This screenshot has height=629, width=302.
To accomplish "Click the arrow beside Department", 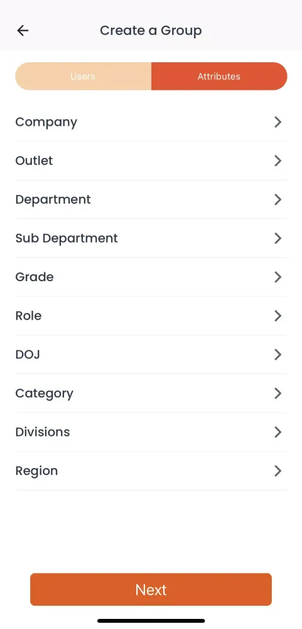I will click(x=278, y=199).
